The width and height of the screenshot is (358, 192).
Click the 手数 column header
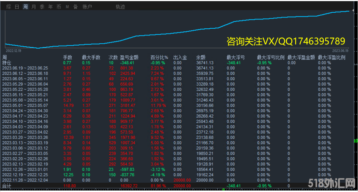click(x=67, y=58)
